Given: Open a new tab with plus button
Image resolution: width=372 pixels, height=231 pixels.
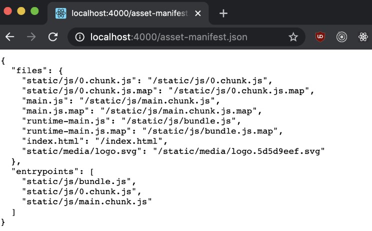Looking at the screenshot, I should point(223,13).
